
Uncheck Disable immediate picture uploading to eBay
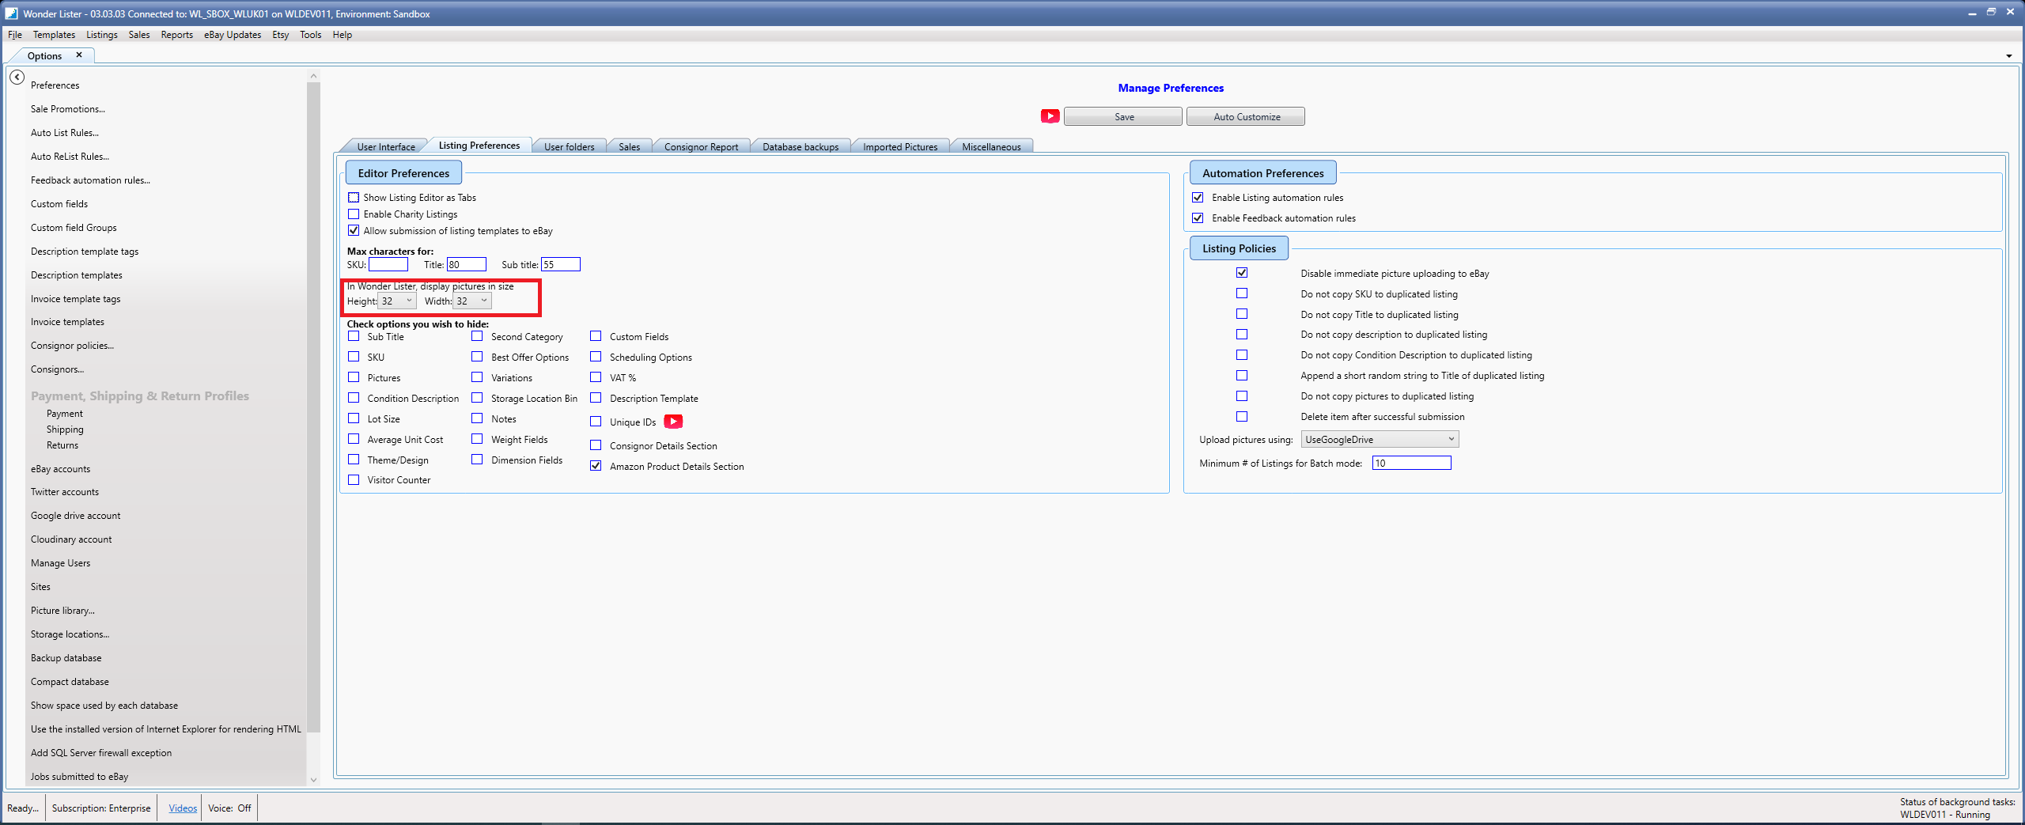(x=1242, y=273)
